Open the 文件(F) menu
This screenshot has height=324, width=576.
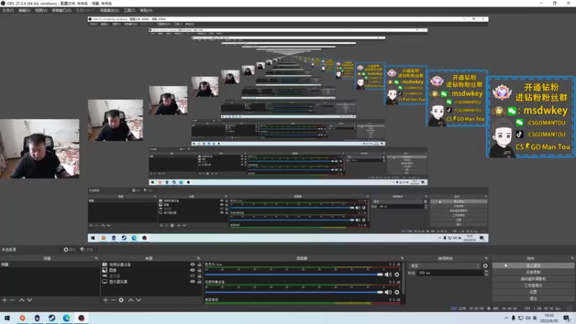8,10
